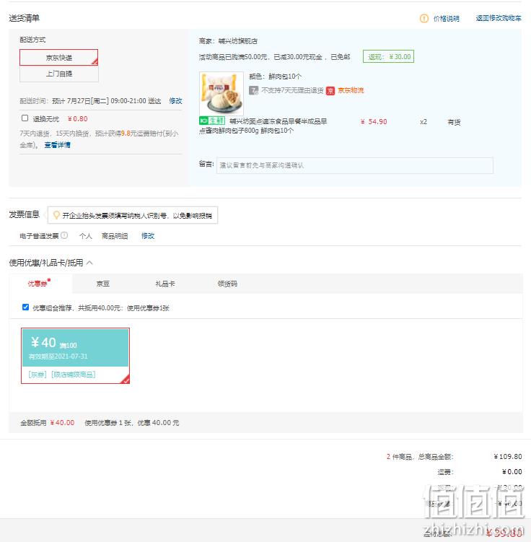The width and height of the screenshot is (531, 542).
Task: Open the steamed bun product thumbnail
Action: click(x=221, y=94)
